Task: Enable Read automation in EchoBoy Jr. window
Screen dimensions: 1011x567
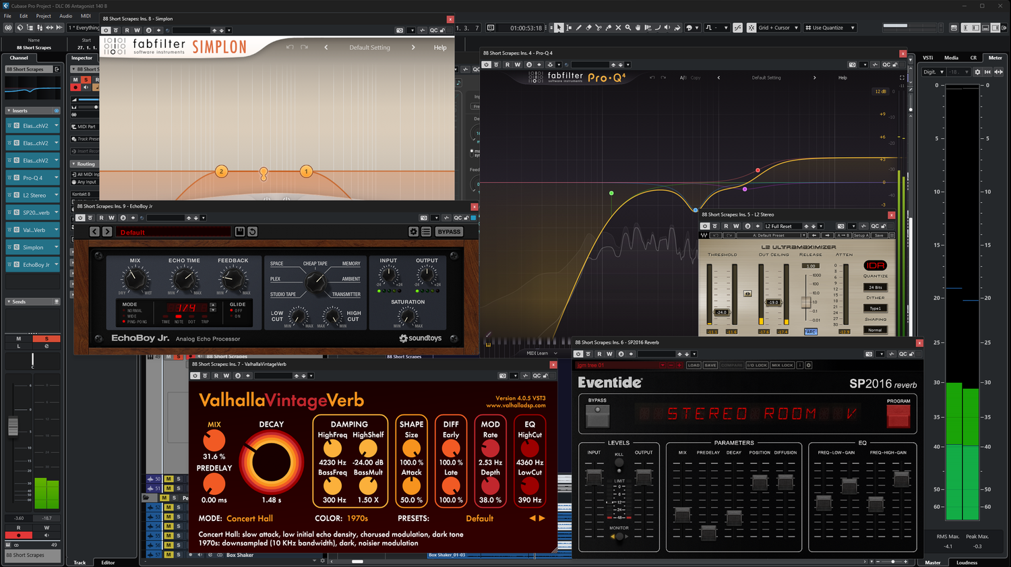Action: (x=102, y=218)
